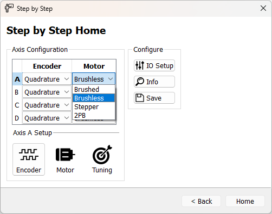This screenshot has height=214, width=272.
Task: Expand the Axis D encoder dropdown
Action: click(x=47, y=118)
